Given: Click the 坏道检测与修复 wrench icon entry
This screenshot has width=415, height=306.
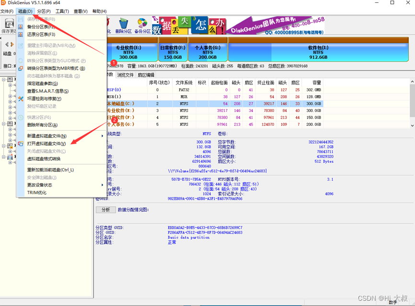Looking at the screenshot, I should coord(20,98).
